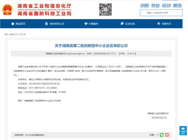The height and width of the screenshot is (140, 188).
Task: Click the stack icon beside 专题专栏
Action: [x=159, y=24]
